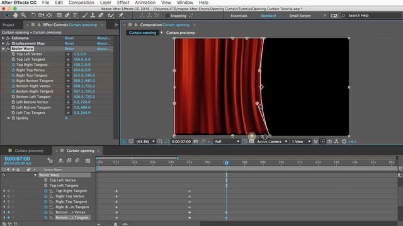Select the Pen tool

(x=67, y=15)
